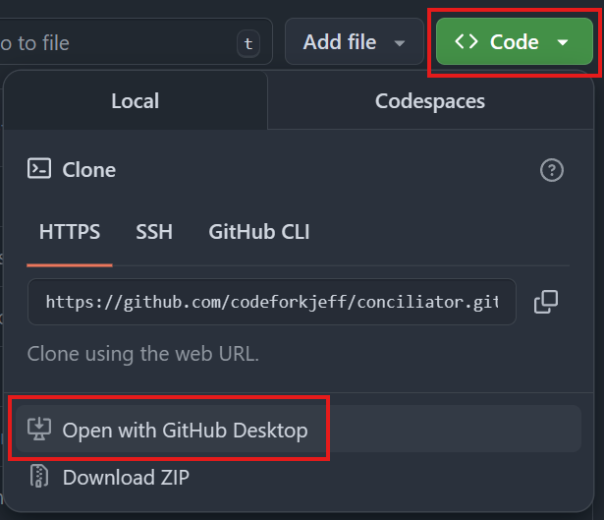Click the Clone heading text
This screenshot has height=520, width=604.
pos(89,170)
